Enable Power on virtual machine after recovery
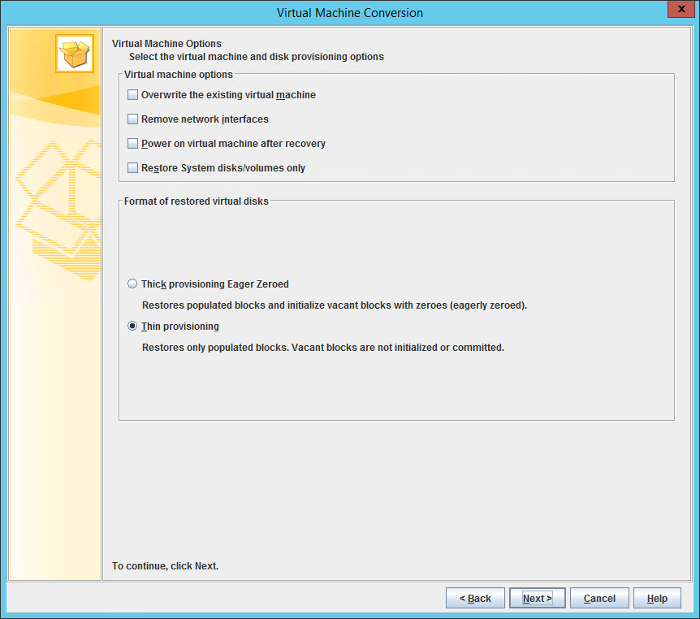The image size is (700, 619). pyautogui.click(x=133, y=144)
